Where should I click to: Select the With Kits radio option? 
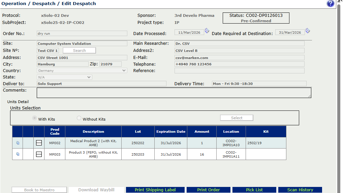(x=34, y=118)
